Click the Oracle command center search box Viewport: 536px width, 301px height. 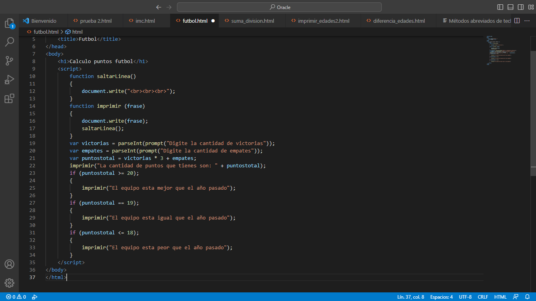click(279, 7)
